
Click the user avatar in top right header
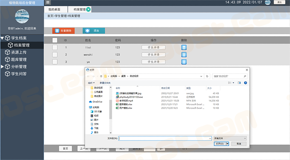(x=268, y=3)
